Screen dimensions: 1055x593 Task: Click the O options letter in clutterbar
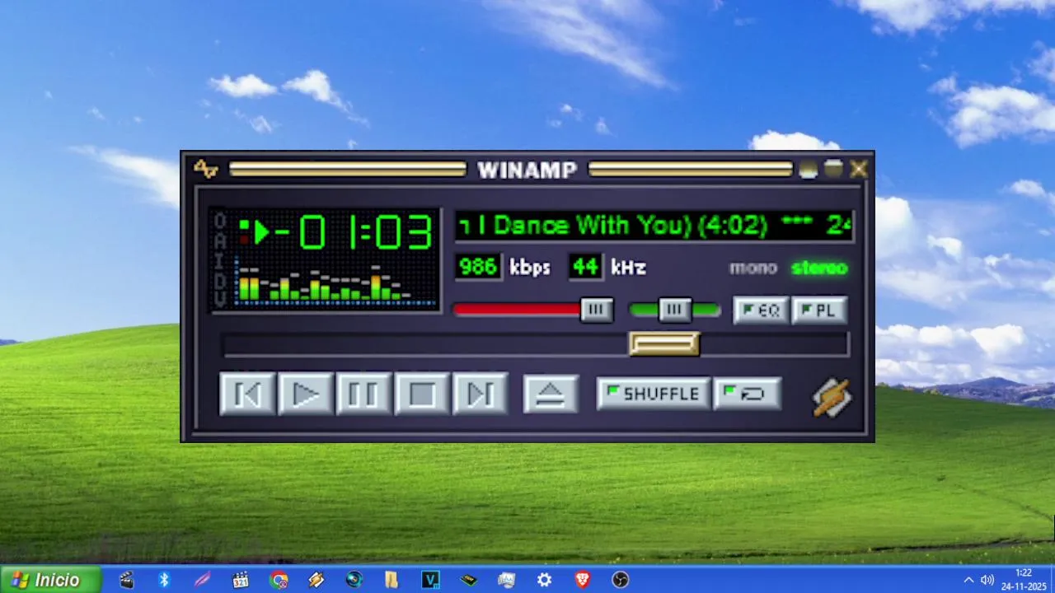point(219,221)
